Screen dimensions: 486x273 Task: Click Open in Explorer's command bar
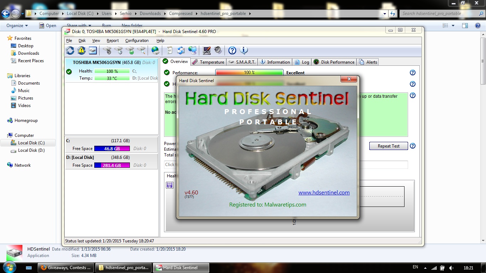coord(48,26)
